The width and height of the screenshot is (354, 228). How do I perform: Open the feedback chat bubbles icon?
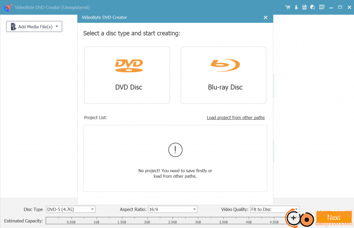(313, 7)
